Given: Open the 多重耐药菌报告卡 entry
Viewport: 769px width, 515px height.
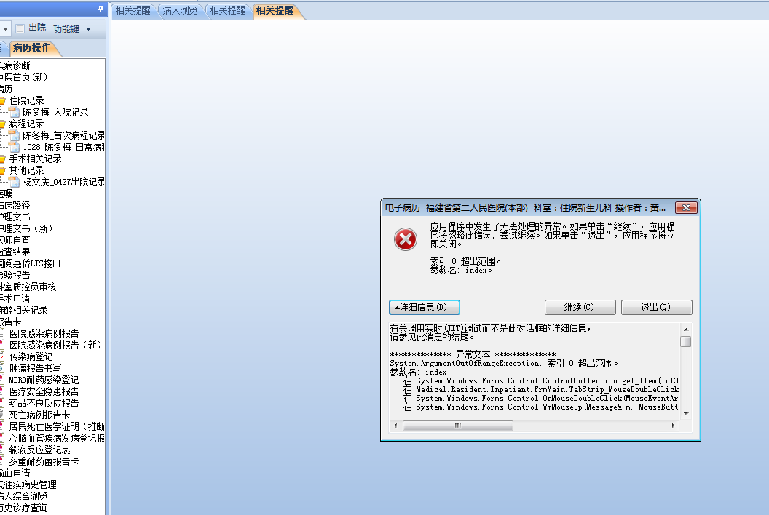Looking at the screenshot, I should [x=44, y=462].
